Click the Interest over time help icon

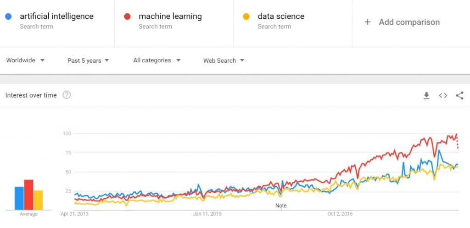tap(67, 95)
